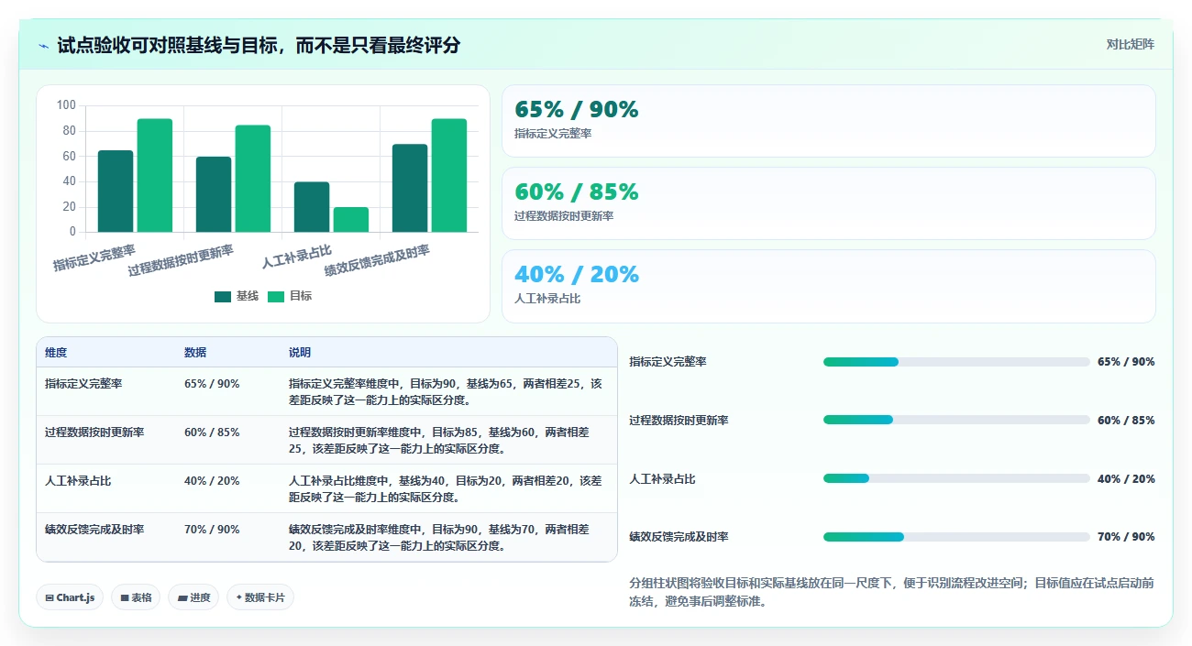This screenshot has height=646, width=1192.
Task: Click the 过程数据按时更新率 progress bar
Action: (x=956, y=420)
